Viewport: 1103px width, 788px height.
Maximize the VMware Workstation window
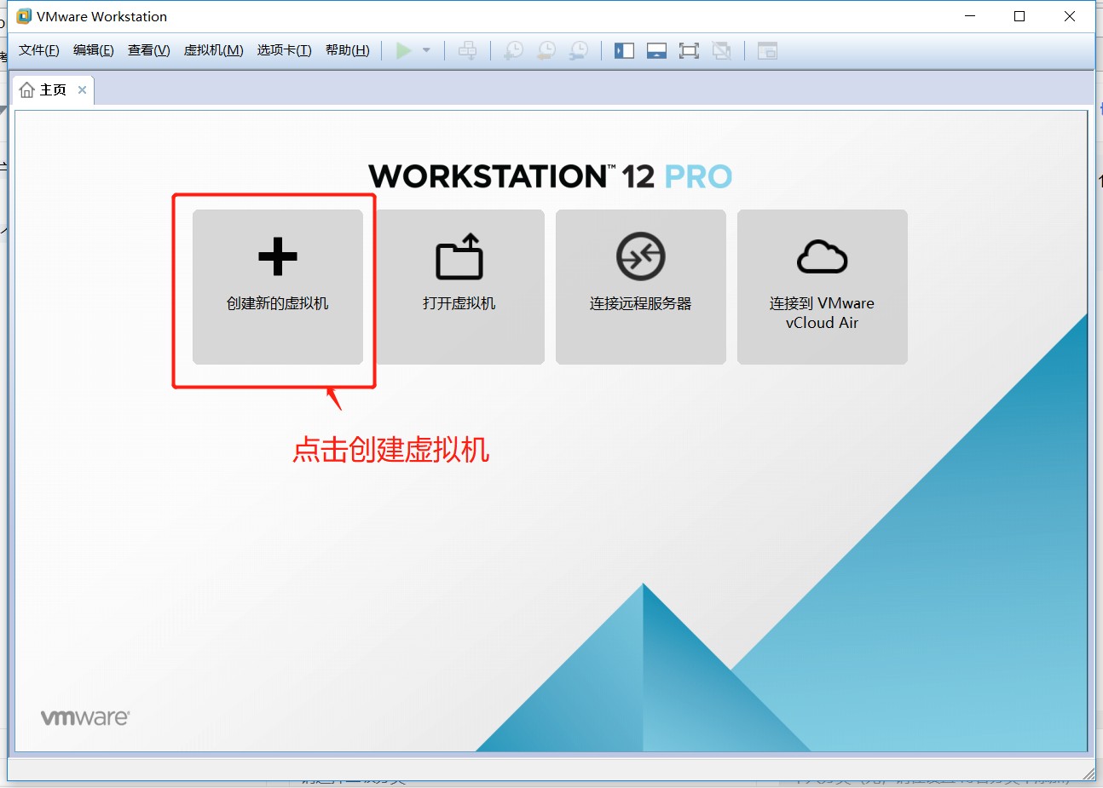tap(1019, 16)
